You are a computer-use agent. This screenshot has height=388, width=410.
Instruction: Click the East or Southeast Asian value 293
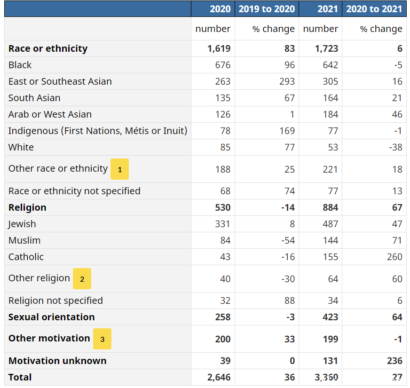pyautogui.click(x=287, y=81)
